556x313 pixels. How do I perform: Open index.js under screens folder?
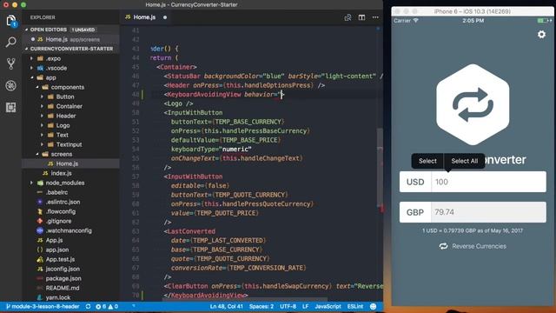pyautogui.click(x=61, y=173)
